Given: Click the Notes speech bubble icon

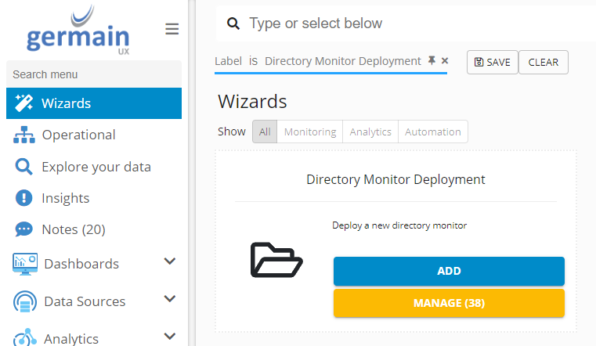Looking at the screenshot, I should click(x=24, y=229).
